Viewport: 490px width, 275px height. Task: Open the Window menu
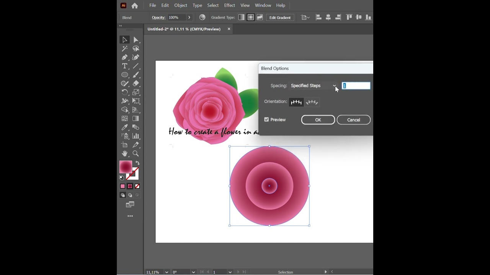click(263, 5)
